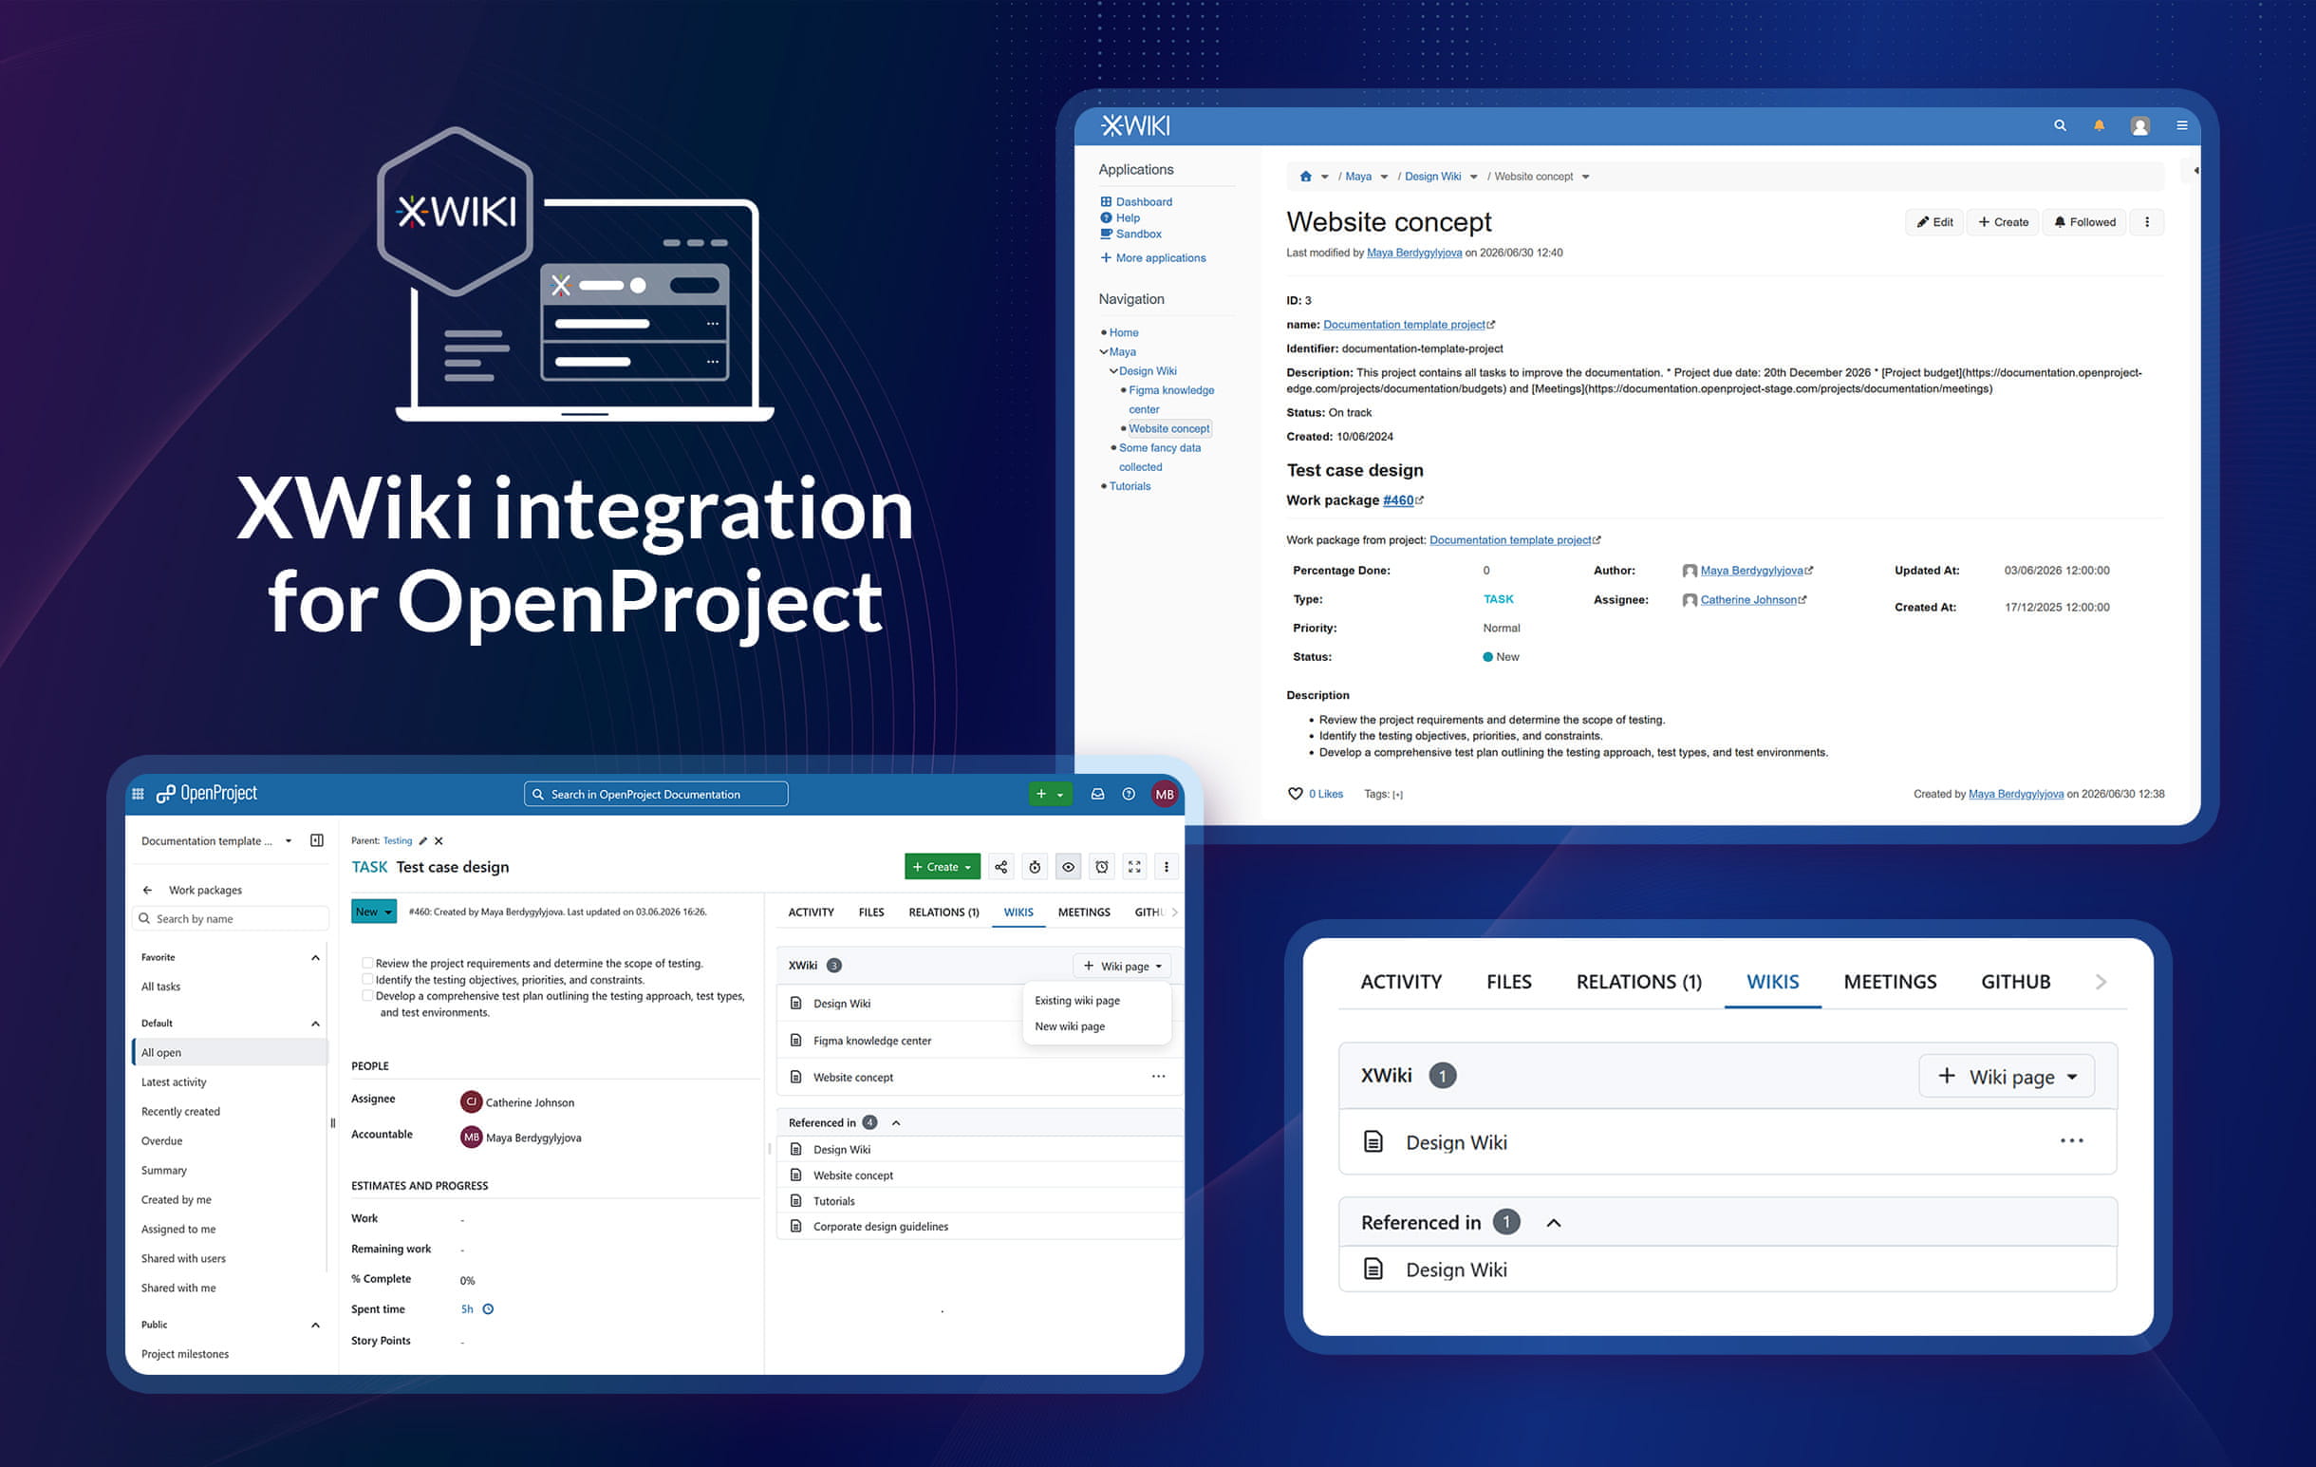Screen dimensions: 2316x1467
Task: Collapse 'Referenced in' list with count 4
Action: click(896, 1122)
